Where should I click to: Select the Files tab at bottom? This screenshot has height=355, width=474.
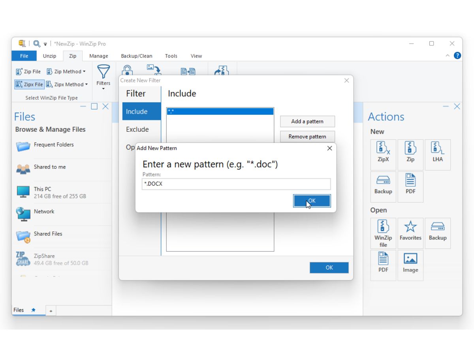(x=19, y=310)
